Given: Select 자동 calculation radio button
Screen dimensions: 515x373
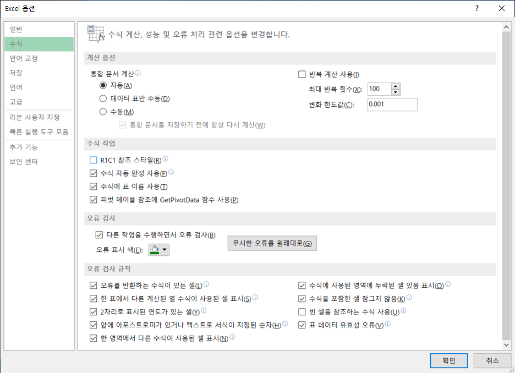Looking at the screenshot, I should (103, 85).
